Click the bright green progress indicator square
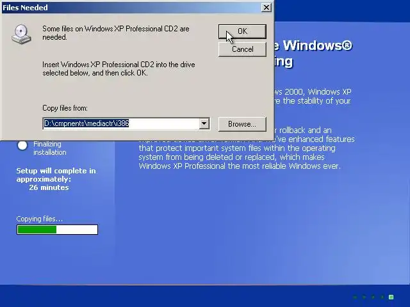This screenshot has width=410, height=307. pyautogui.click(x=391, y=297)
